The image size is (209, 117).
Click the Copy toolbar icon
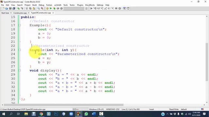click(30, 8)
